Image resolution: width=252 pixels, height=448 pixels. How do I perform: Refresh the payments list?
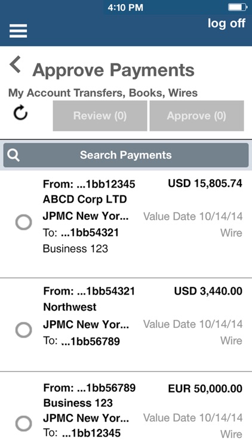20,113
